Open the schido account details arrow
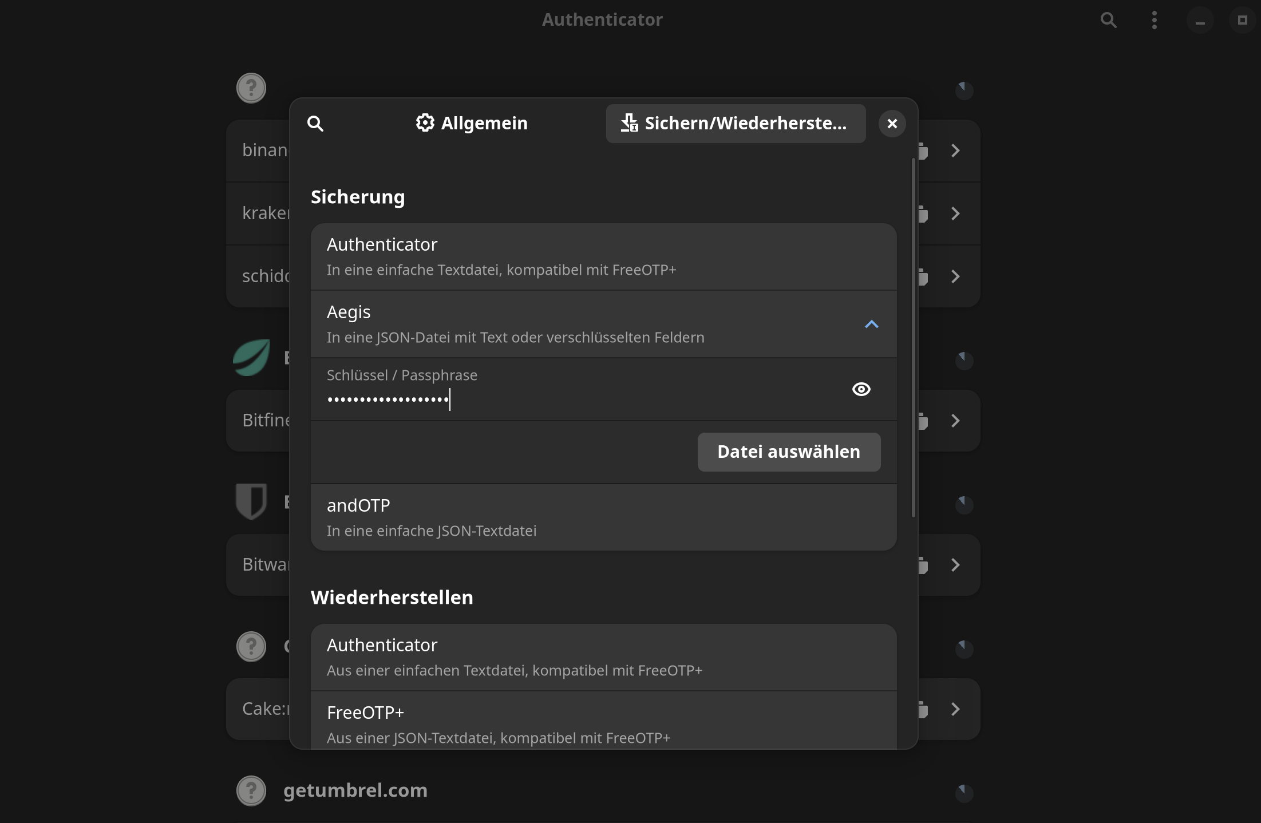 coord(955,276)
